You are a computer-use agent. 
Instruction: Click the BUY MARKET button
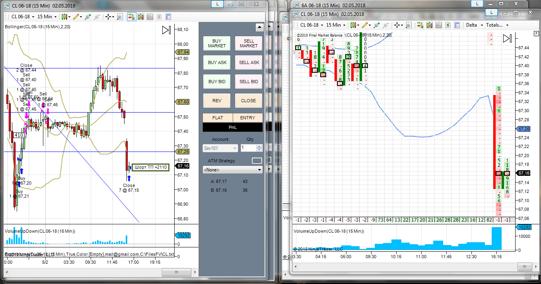[217, 43]
